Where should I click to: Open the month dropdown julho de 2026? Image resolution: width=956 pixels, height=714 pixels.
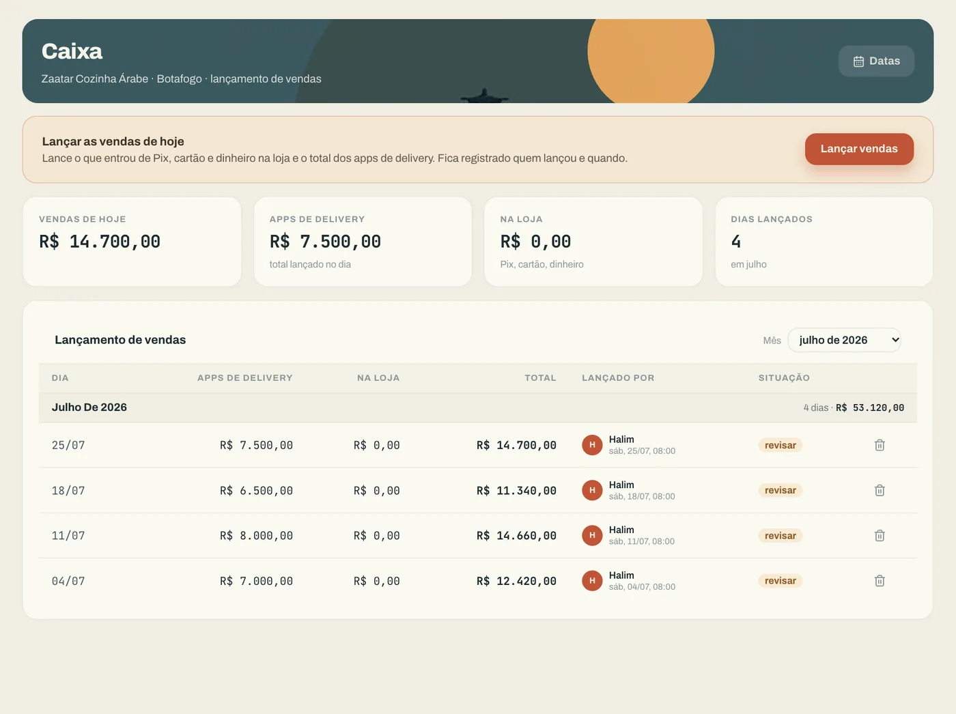845,340
